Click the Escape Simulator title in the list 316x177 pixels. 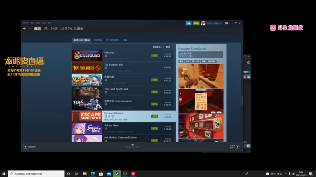pyautogui.click(x=114, y=113)
